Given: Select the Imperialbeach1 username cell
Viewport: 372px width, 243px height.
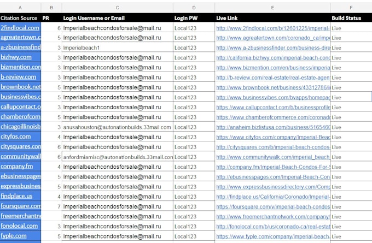Looking at the screenshot, I should [x=118, y=48].
